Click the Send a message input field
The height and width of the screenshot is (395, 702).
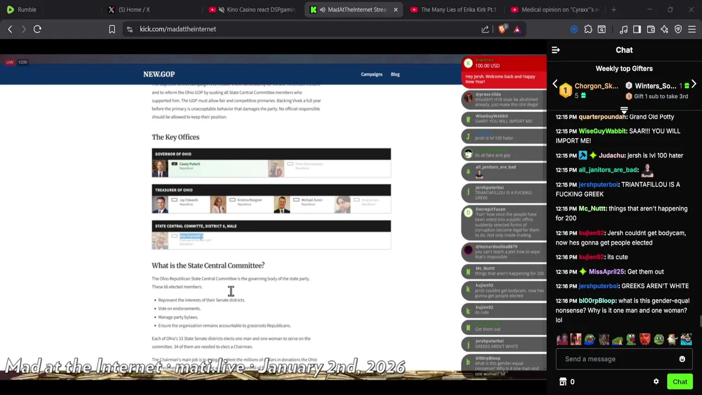pos(617,359)
